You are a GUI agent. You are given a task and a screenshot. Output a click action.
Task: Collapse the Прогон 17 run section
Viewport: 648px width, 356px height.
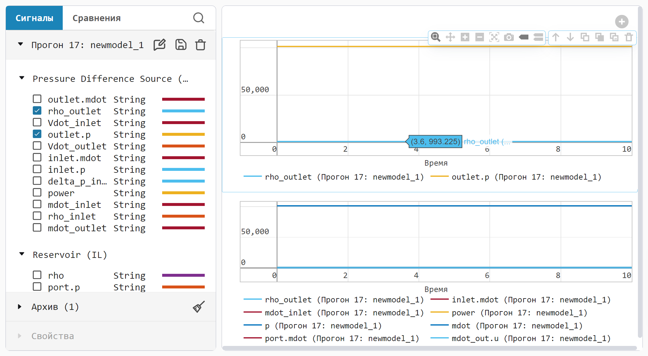click(20, 44)
